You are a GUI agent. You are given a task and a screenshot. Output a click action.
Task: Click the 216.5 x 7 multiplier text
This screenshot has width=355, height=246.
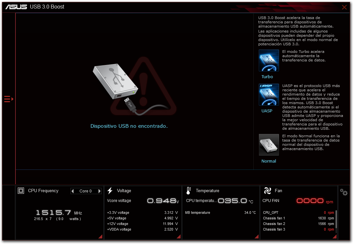(43, 219)
